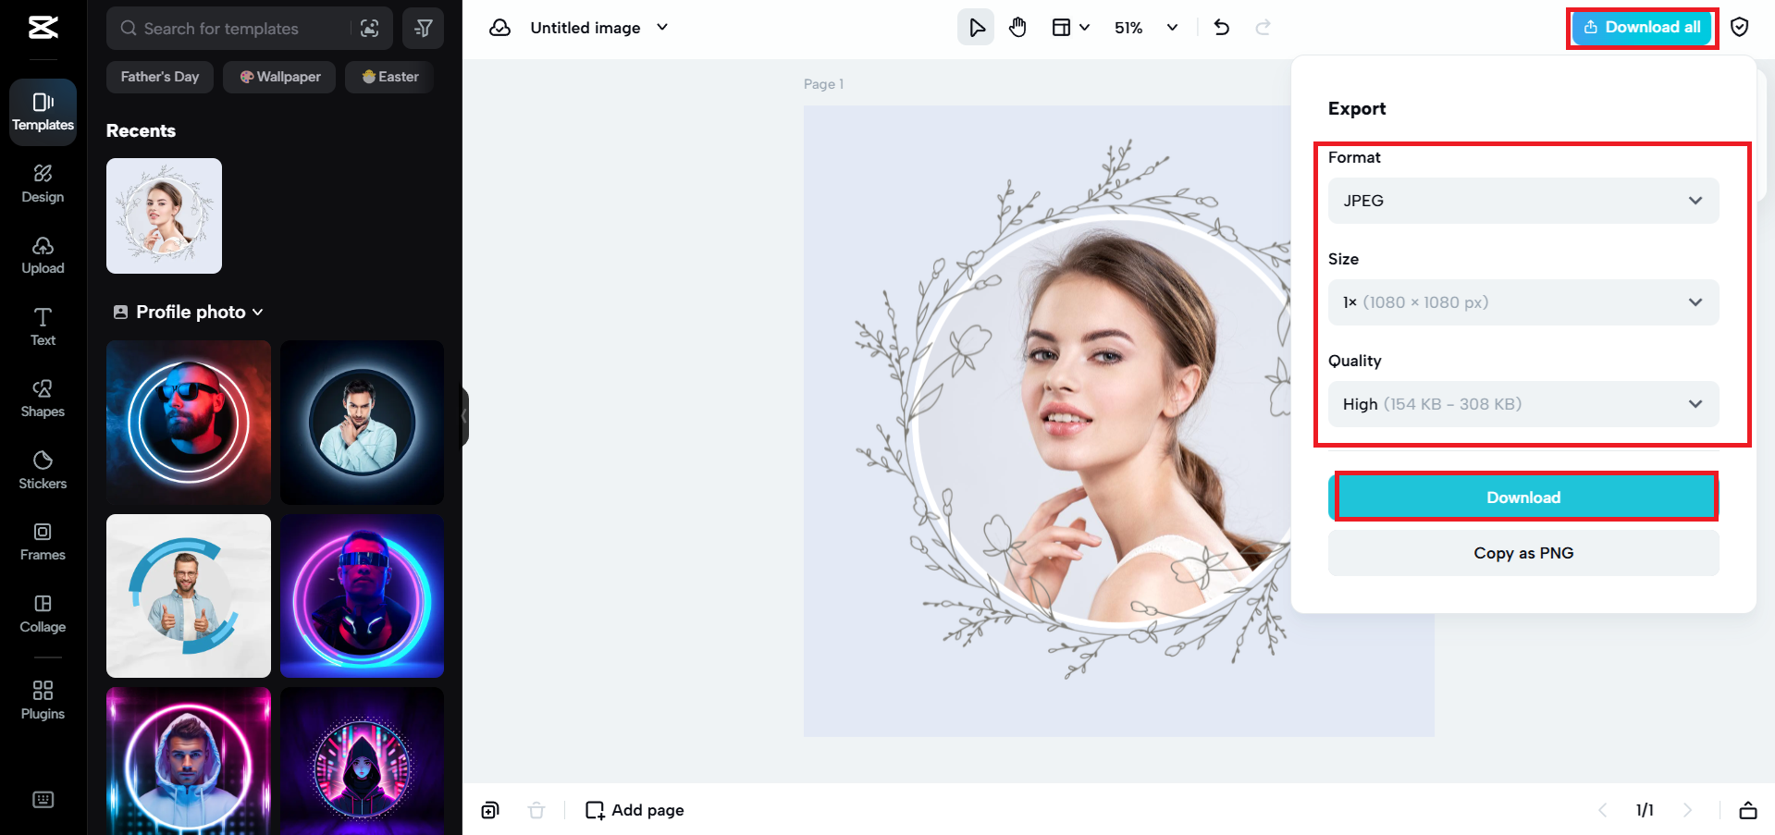Collapse the side panel handle
This screenshot has width=1775, height=835.
pos(464,417)
